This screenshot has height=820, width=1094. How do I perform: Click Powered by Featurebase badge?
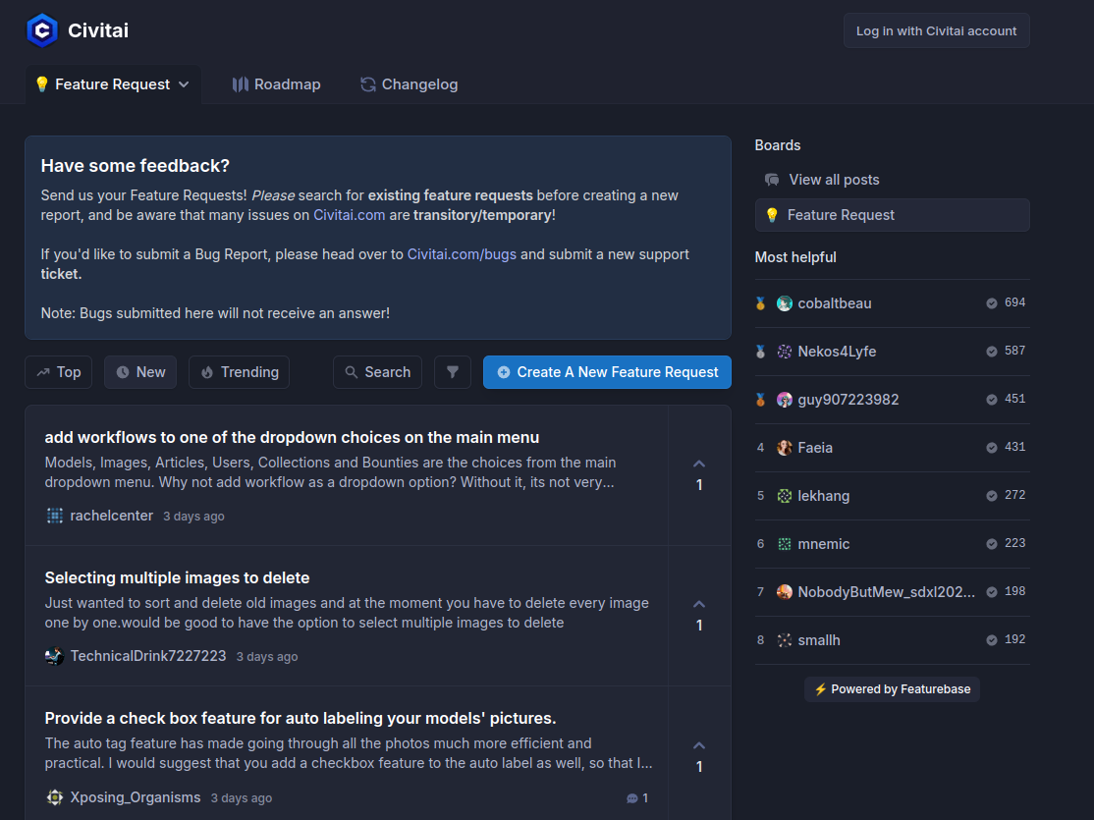(x=892, y=689)
